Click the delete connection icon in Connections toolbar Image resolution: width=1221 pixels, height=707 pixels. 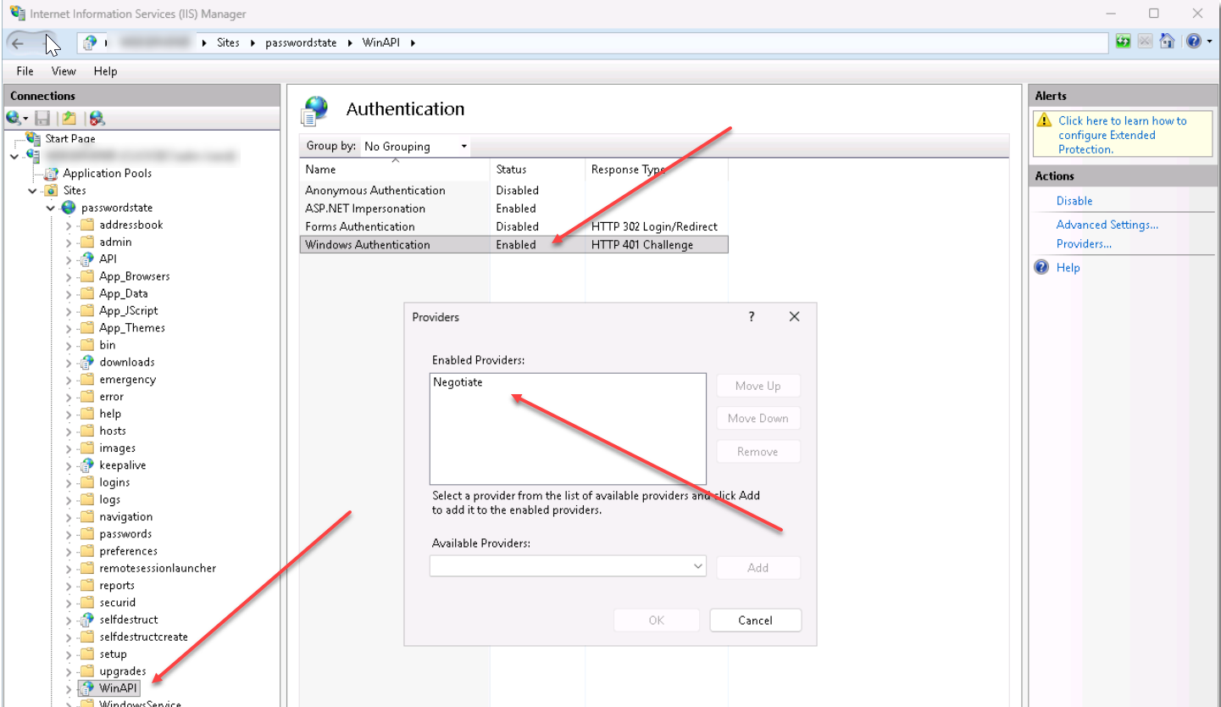[x=97, y=119]
